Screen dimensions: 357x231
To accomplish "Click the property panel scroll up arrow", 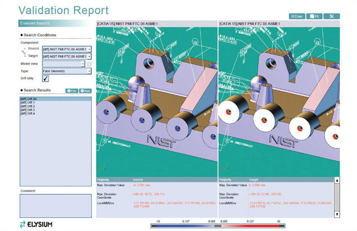I will click(337, 180).
